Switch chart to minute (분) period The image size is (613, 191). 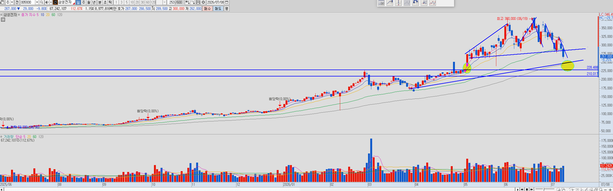[100, 2]
